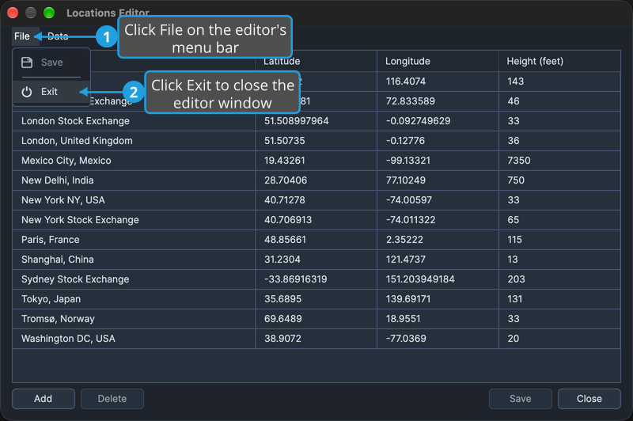Screen dimensions: 633x421
Task: Choose Save in the File menu
Action: [x=51, y=63]
